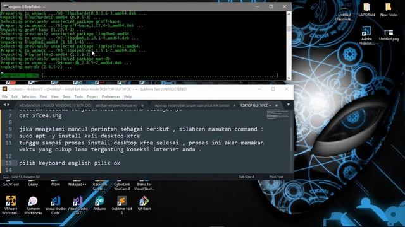Click the Sublime Text title bar app icon
The width and height of the screenshot is (405, 227).
coord(4,89)
